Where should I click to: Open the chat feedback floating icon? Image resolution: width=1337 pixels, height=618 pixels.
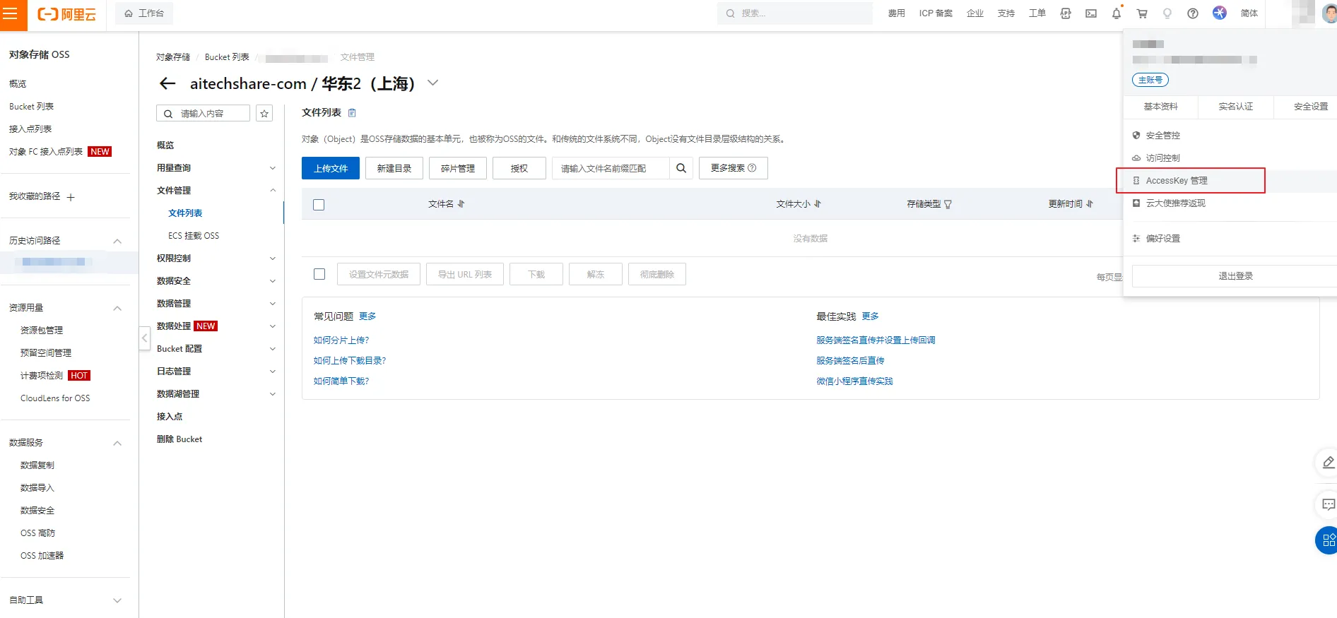(1328, 504)
